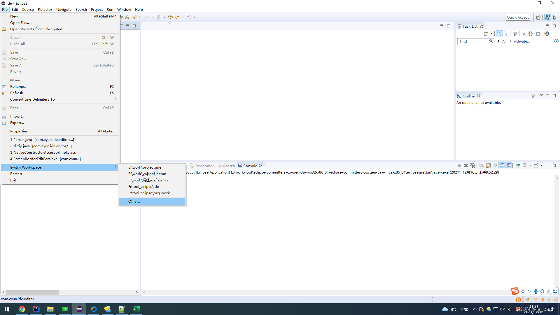Click the Activate... link in Task List
Image resolution: width=560 pixels, height=315 pixels.
(521, 41)
